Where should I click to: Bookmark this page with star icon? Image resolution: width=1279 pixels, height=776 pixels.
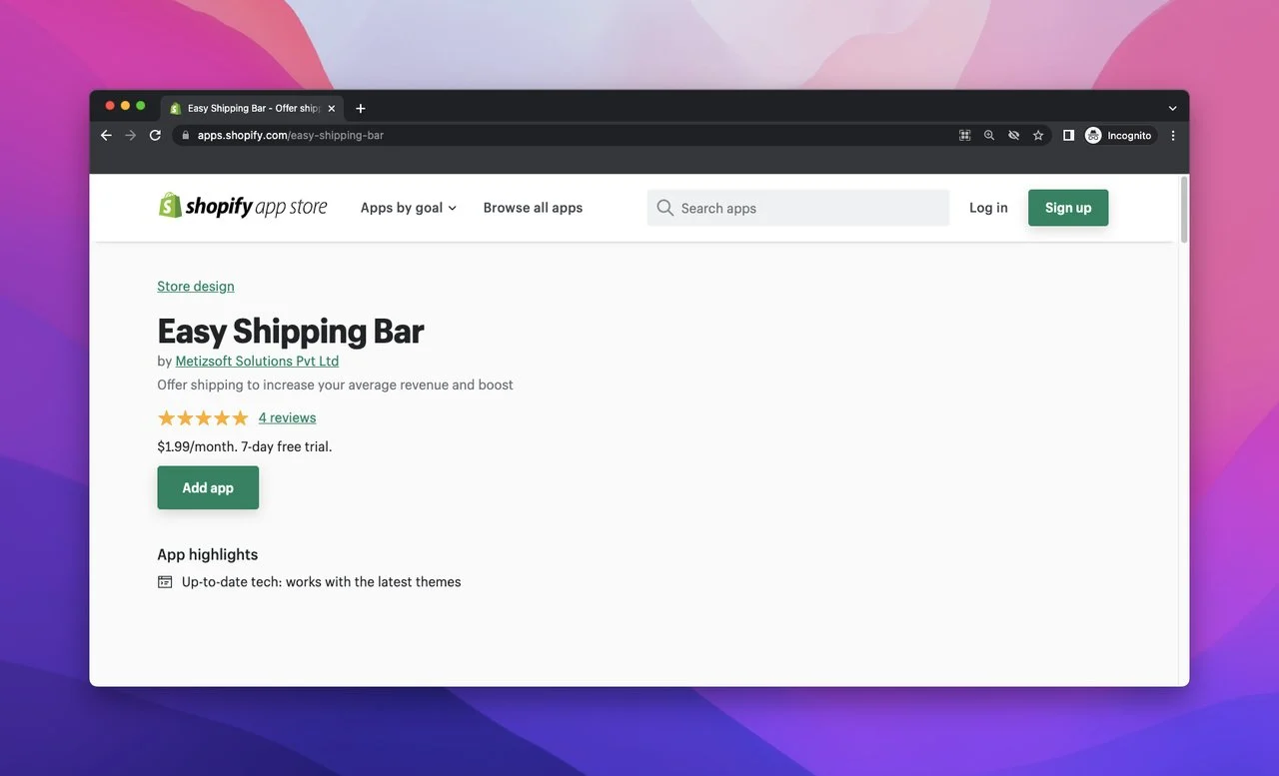(1038, 135)
